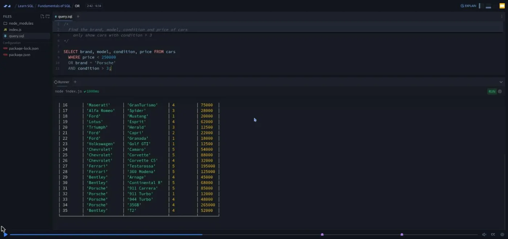Click '911 Carrera' cell in row 31
Image resolution: width=508 pixels, height=239 pixels.
142,188
